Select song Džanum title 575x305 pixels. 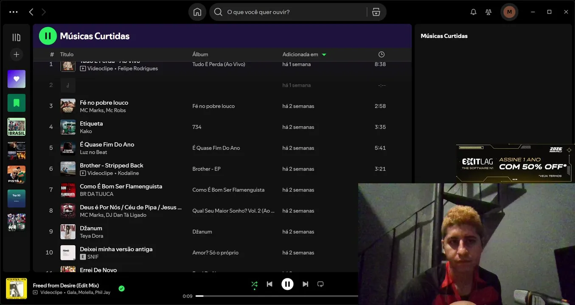tap(91, 228)
